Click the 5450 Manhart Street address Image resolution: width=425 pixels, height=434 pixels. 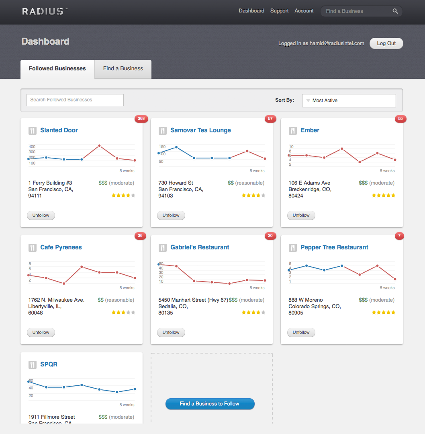193,306
